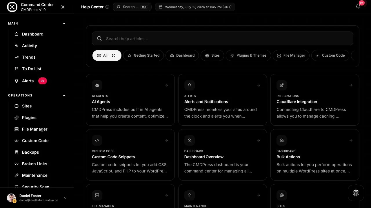This screenshot has height=208, width=371.
Task: Click arrow on Dashboard Overview card
Action: [259, 140]
